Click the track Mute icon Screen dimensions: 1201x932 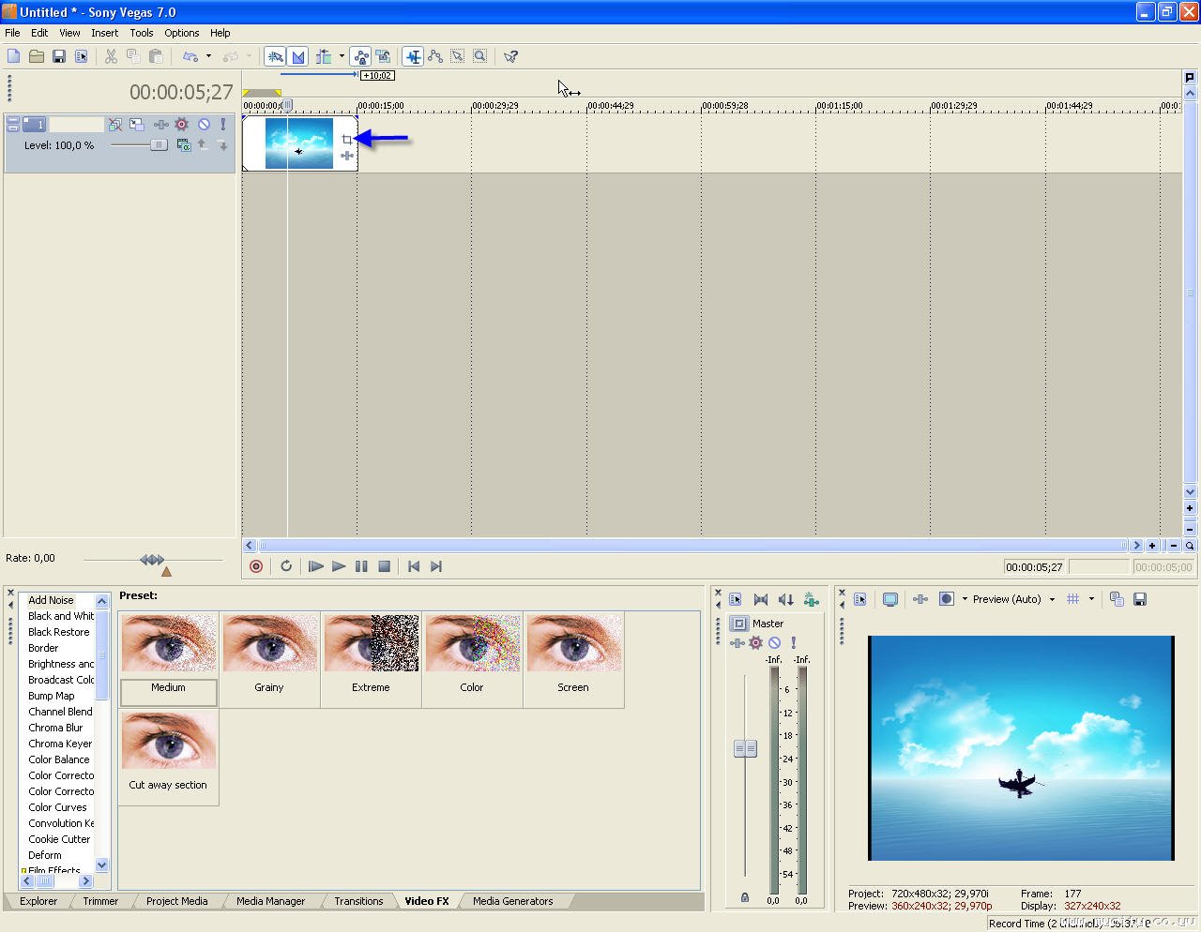pyautogui.click(x=204, y=124)
